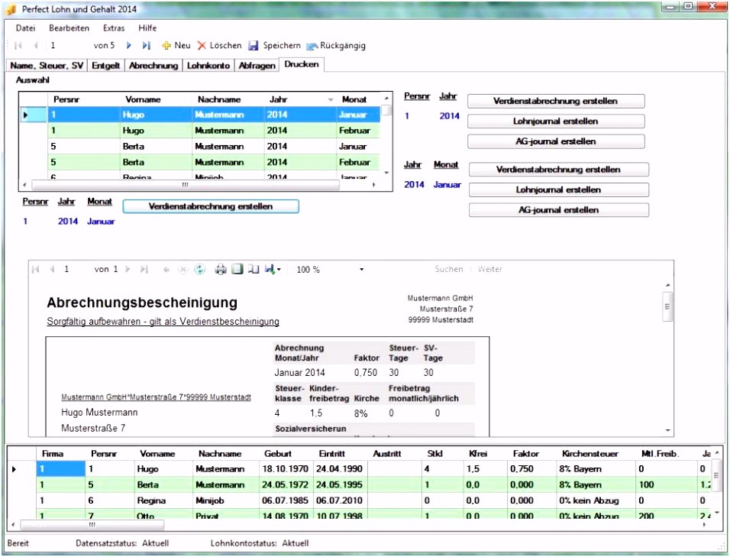The image size is (730, 557).
Task: Click the record number field in main toolbar
Action: point(67,46)
